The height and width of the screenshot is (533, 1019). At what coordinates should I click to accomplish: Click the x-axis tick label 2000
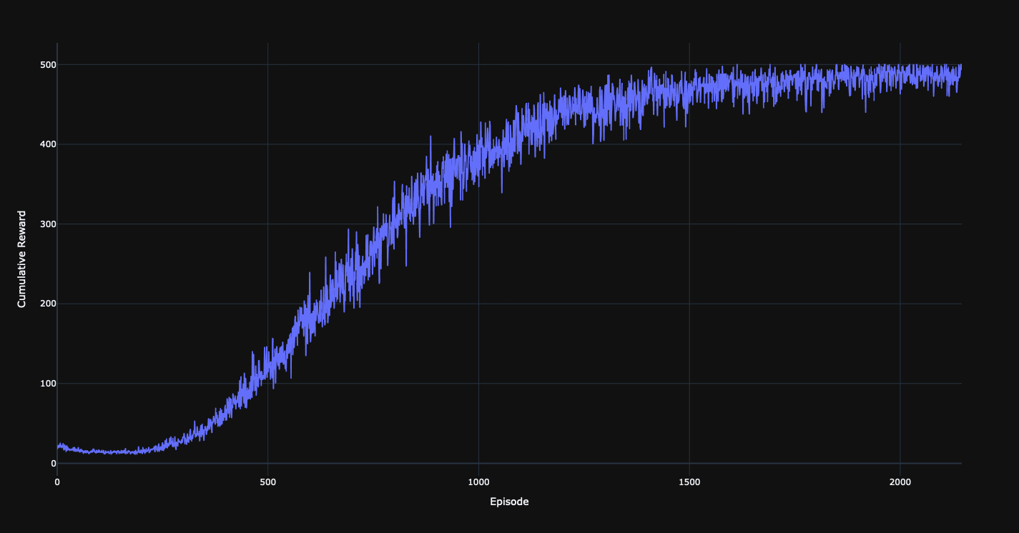(x=900, y=482)
